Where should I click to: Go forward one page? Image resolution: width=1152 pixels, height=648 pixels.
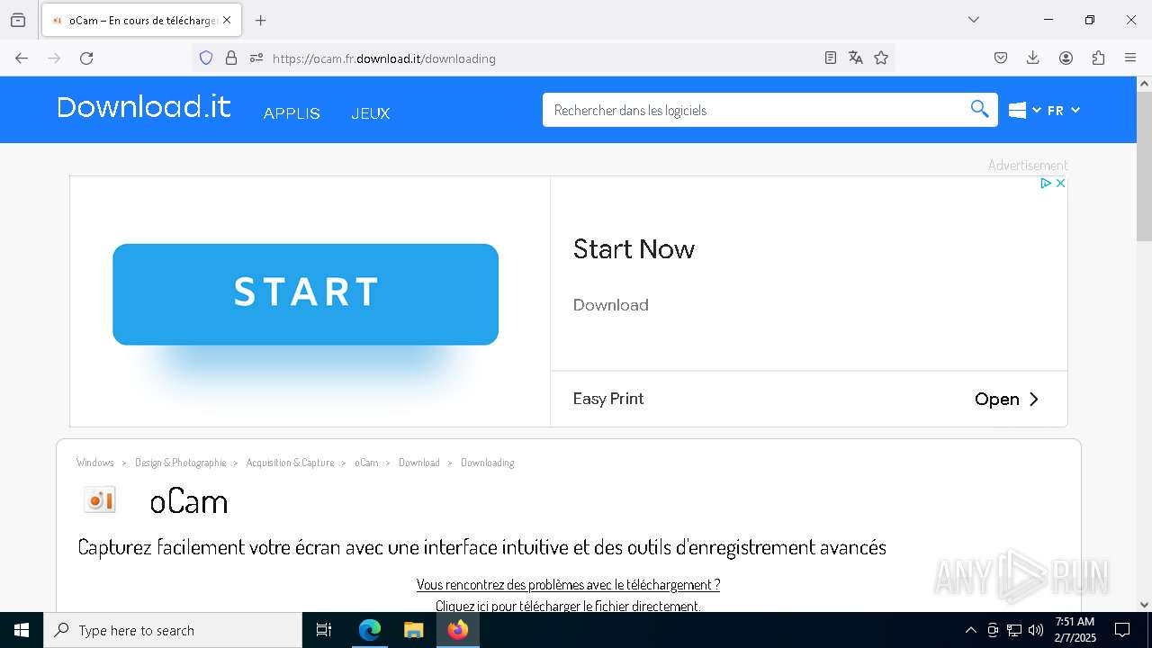(x=54, y=58)
